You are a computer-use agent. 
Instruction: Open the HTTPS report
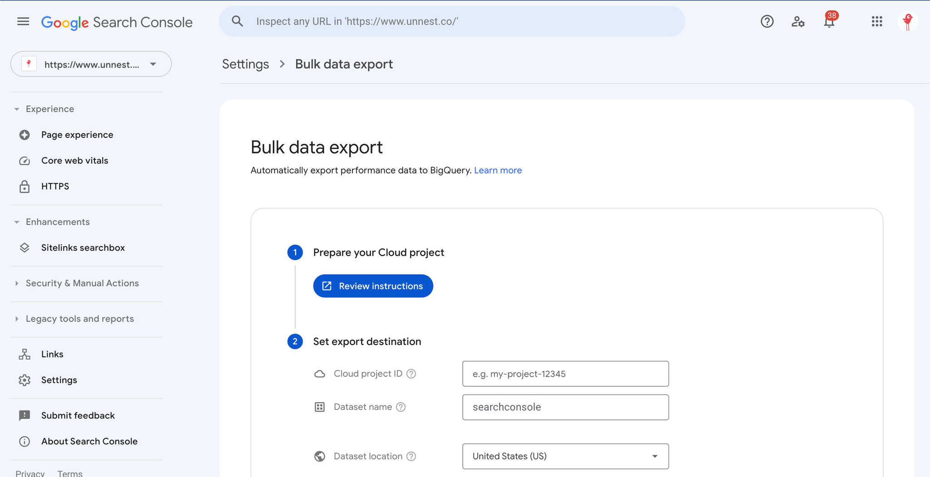(55, 187)
